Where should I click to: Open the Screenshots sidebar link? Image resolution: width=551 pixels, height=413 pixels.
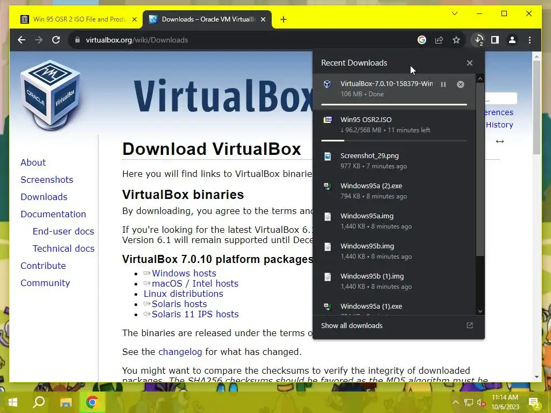pos(47,180)
